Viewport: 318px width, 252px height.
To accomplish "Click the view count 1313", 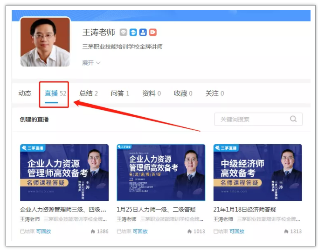I will pos(296,231).
